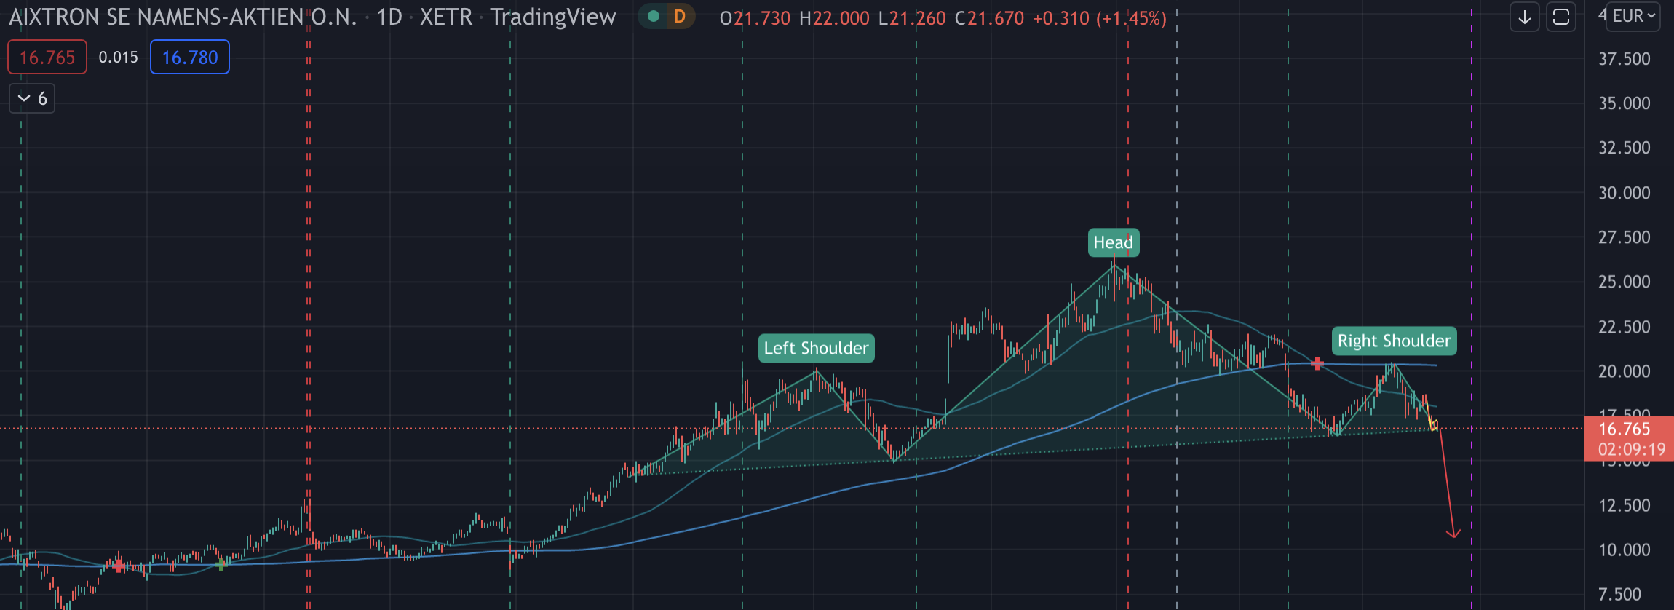Click the AIXTRON SE symbol title
Screen dimensions: 1674x610
pos(183,17)
